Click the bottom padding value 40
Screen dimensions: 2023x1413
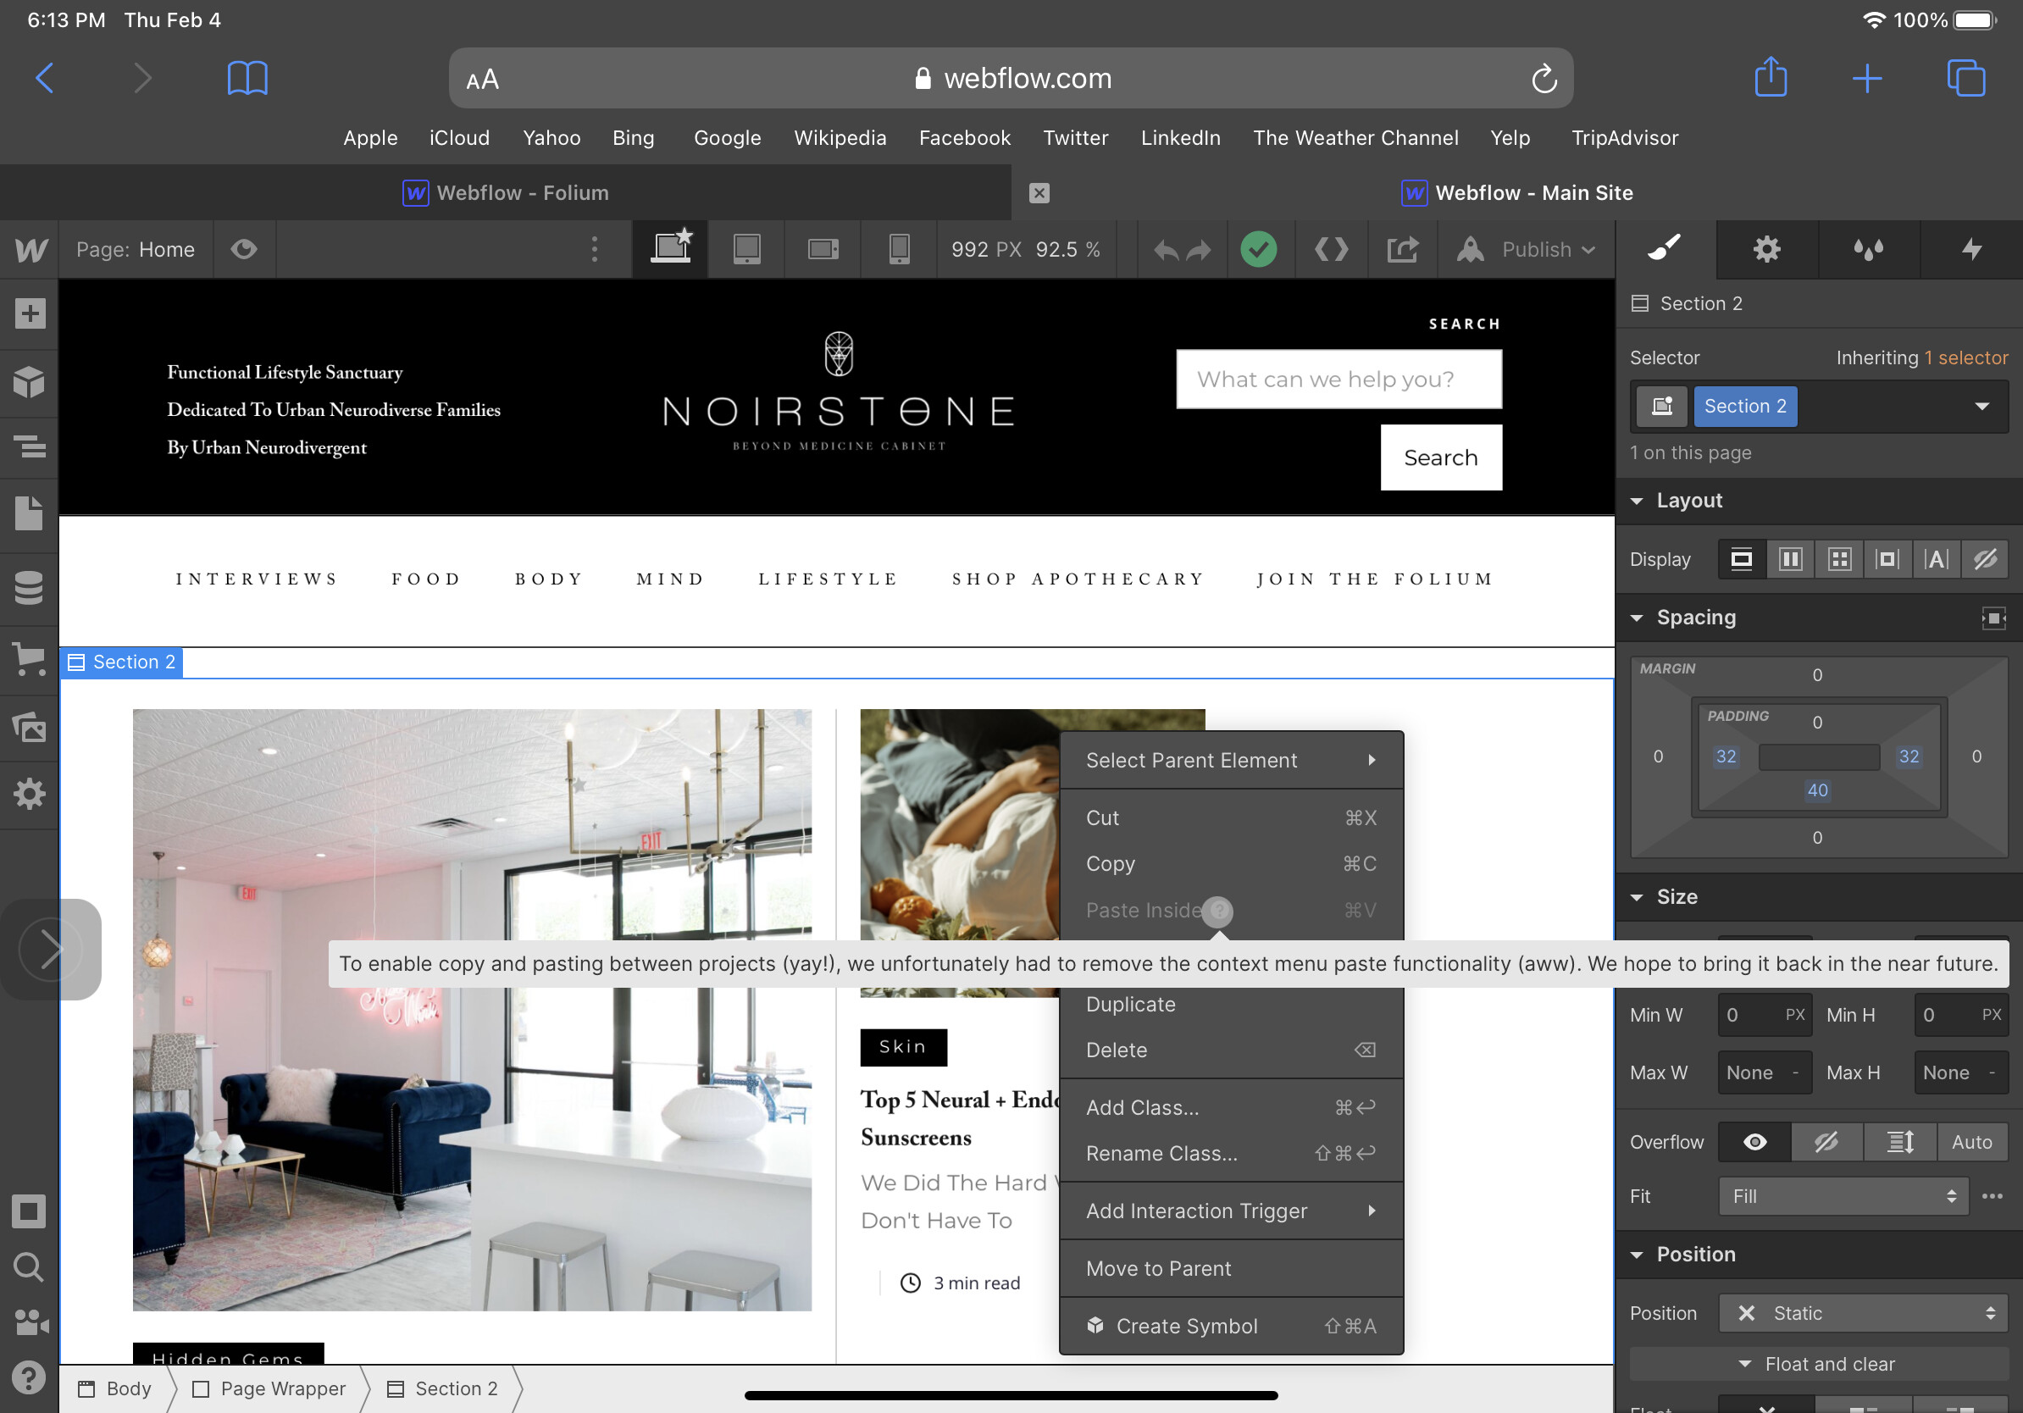[1817, 790]
